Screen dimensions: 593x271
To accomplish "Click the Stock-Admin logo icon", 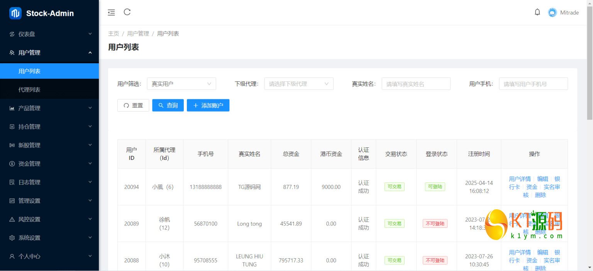I will (15, 14).
